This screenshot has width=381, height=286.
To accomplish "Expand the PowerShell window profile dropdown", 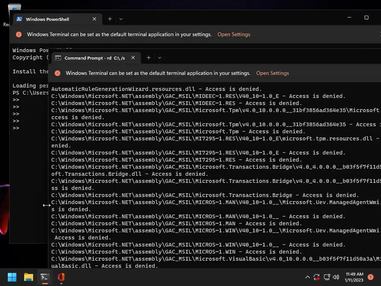I will click(x=121, y=19).
